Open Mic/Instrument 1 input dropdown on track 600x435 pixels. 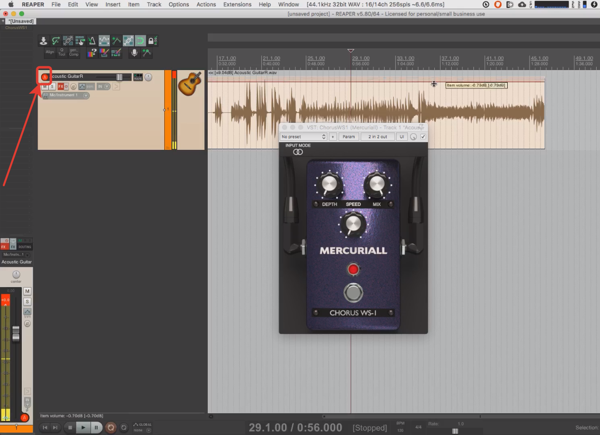[66, 95]
